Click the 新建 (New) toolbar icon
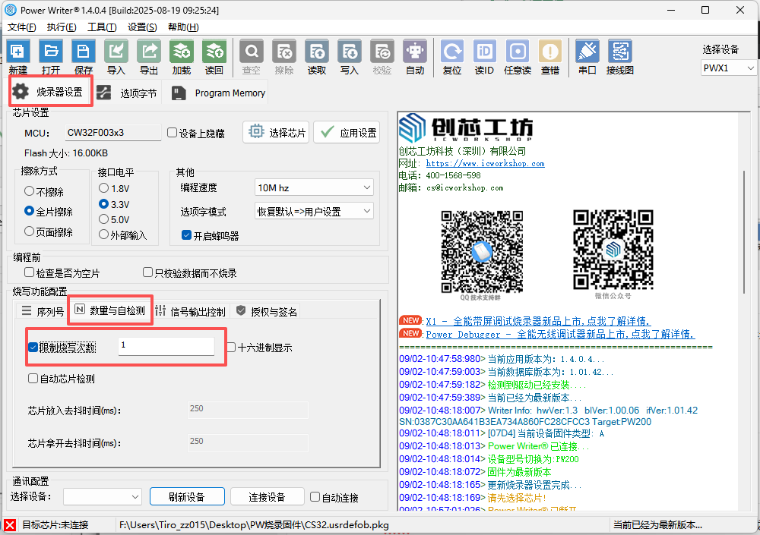The height and width of the screenshot is (535, 760). point(18,52)
